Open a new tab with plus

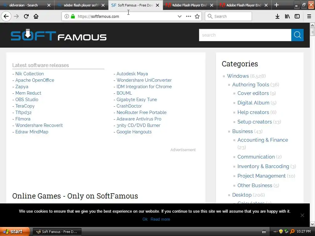(277, 5)
